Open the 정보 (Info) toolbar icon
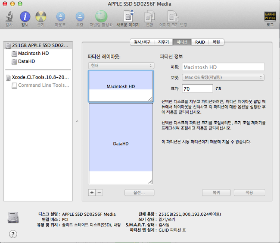The width and height of the screenshot is (280, 243). point(25,16)
